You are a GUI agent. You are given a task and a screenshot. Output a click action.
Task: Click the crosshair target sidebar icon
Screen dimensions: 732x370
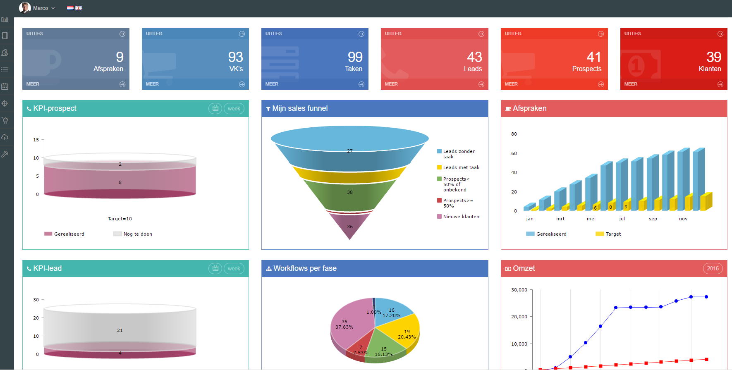point(5,103)
